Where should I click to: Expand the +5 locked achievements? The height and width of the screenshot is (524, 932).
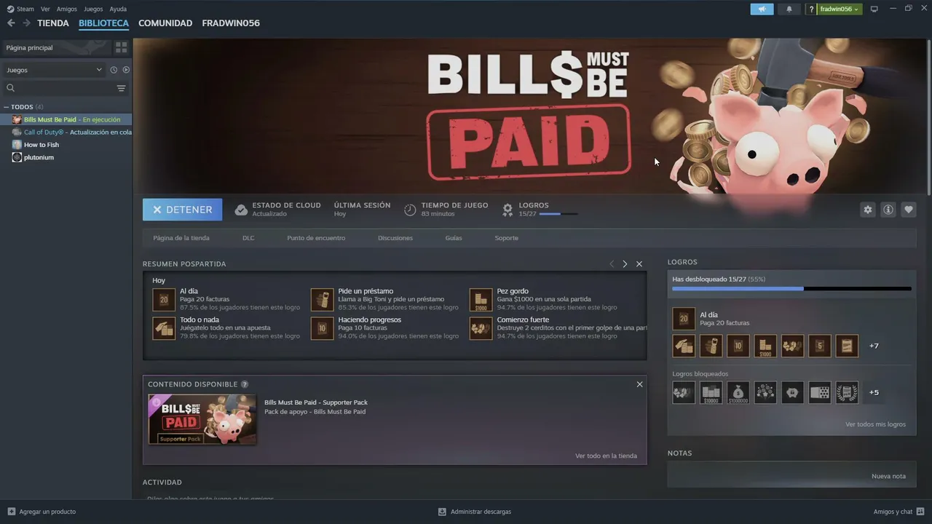pos(874,392)
